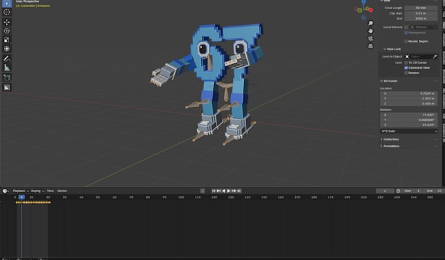Open the Keying dropdown menu
445x260 pixels.
pyautogui.click(x=37, y=191)
